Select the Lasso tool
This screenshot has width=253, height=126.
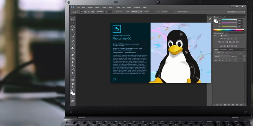tap(72, 27)
